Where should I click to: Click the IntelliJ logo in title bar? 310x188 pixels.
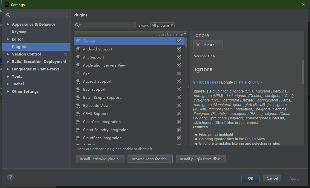tap(7, 4)
